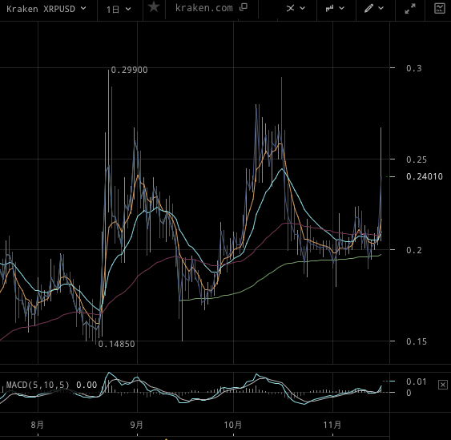Select the pencil drawing tool icon
Viewport: 451px width, 440px height.
(x=368, y=8)
